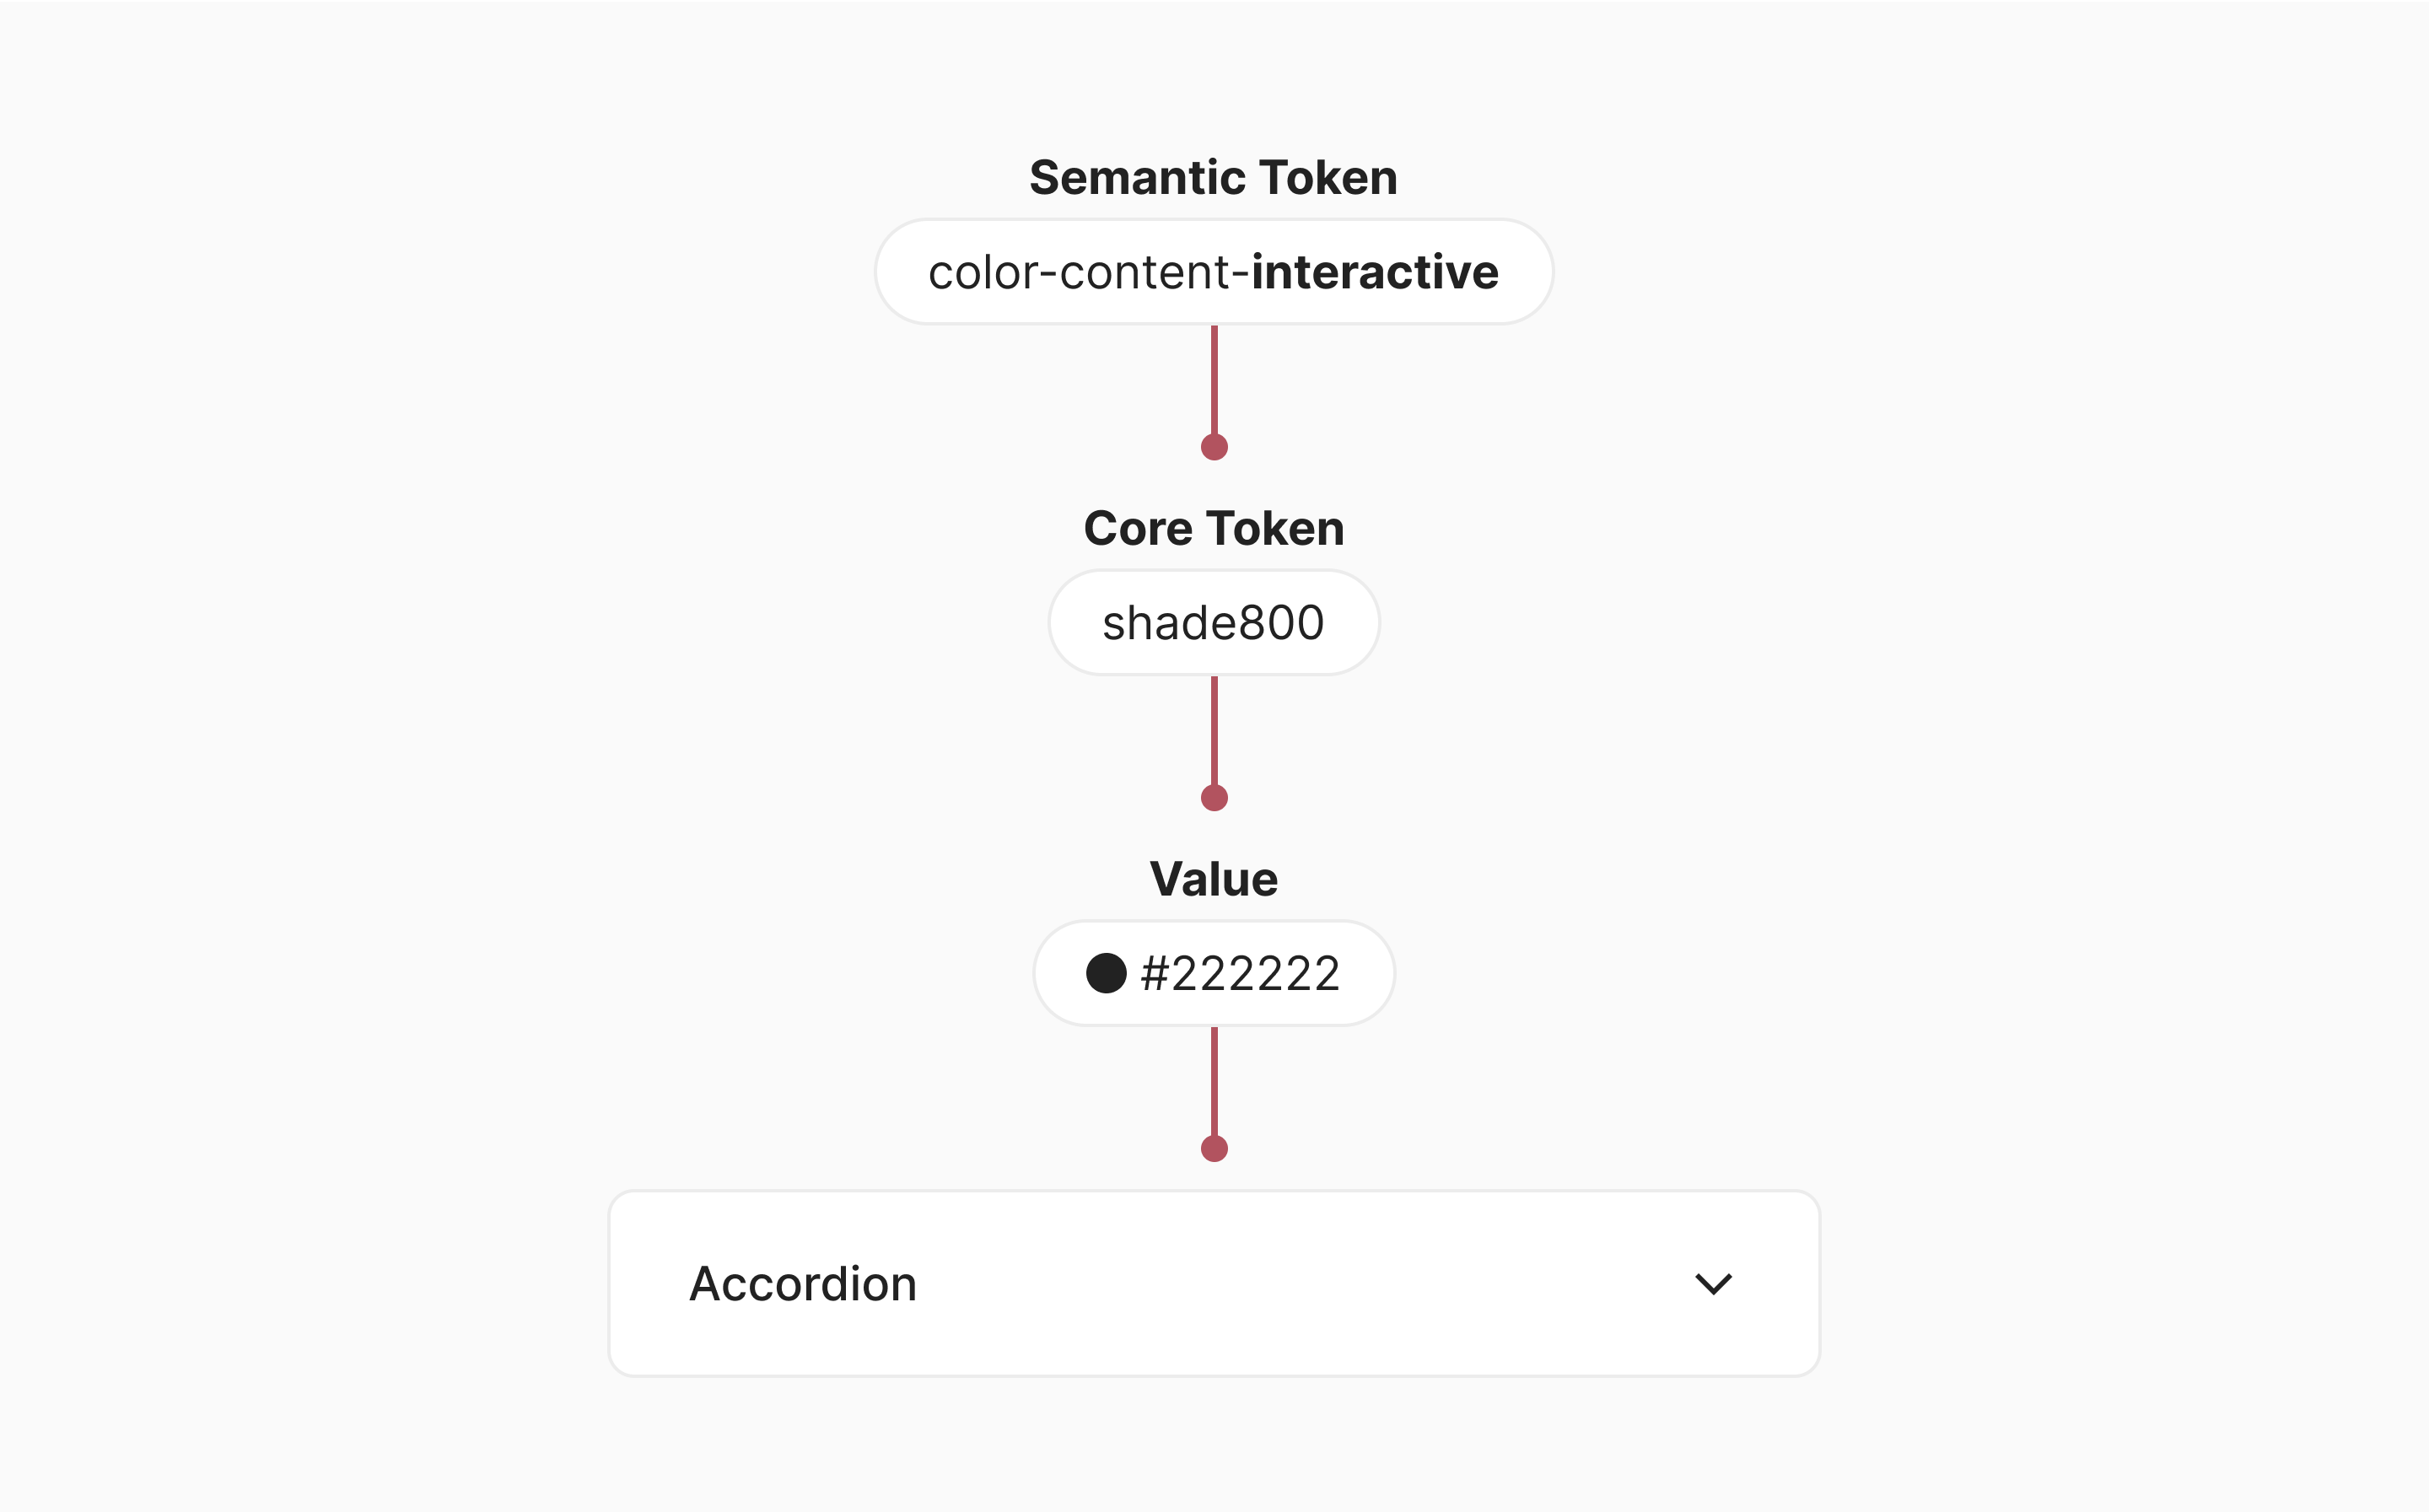Click connector line below shade800 pill
This screenshot has width=2429, height=1512.
click(x=1214, y=729)
